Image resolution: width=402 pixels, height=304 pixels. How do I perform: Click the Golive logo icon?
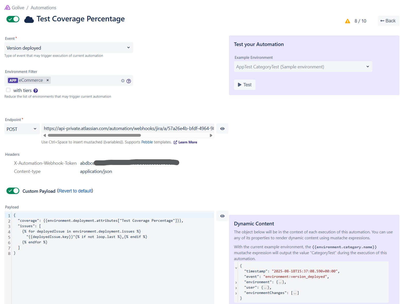pos(7,8)
